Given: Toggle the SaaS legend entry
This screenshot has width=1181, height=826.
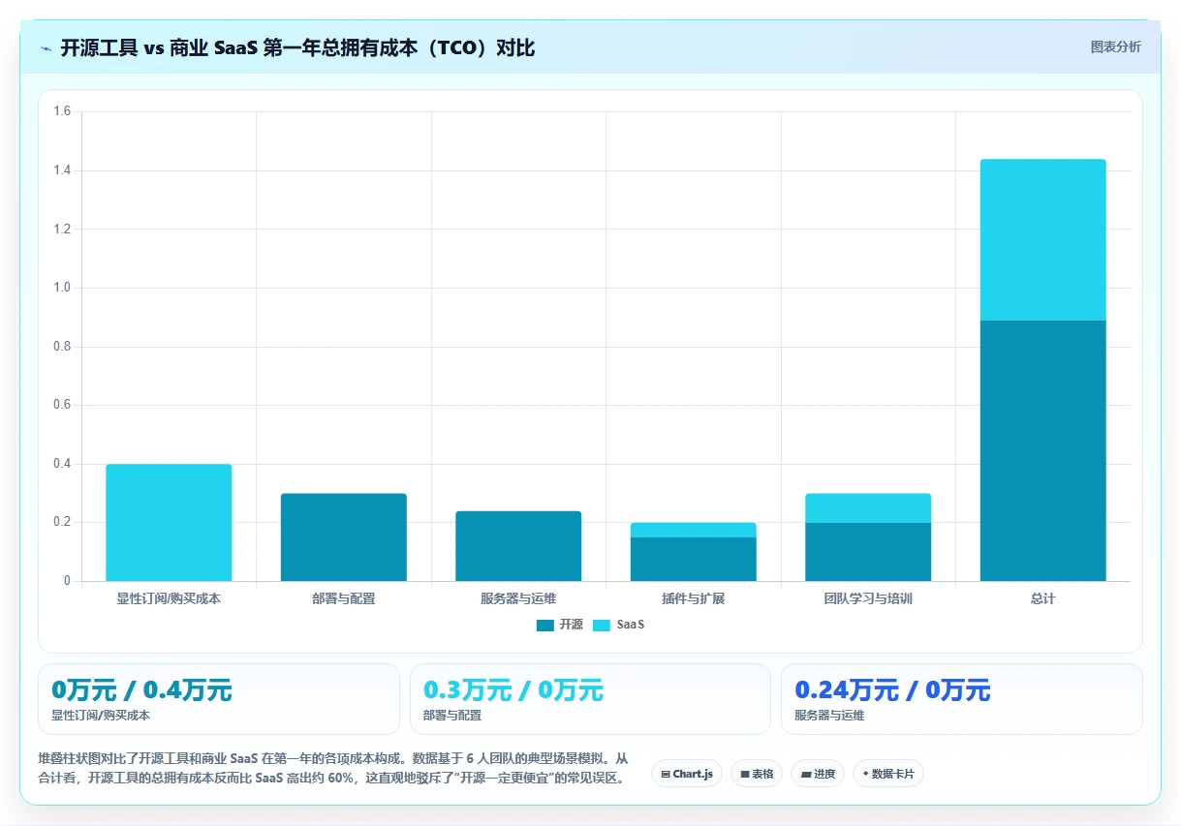Looking at the screenshot, I should [618, 625].
